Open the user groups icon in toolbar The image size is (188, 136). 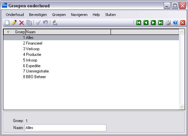click(55, 23)
